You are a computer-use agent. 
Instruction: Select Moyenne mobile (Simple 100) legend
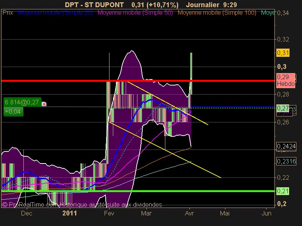pos(217,13)
